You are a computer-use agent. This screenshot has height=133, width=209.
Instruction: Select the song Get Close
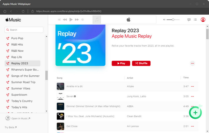pos(72,126)
